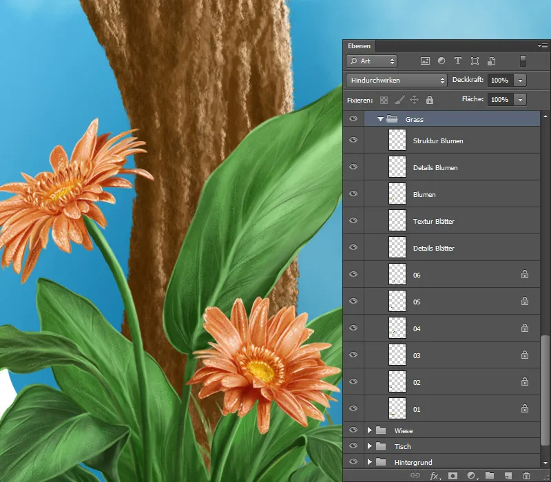Create a new group folder icon
The width and height of the screenshot is (551, 482).
coord(490,475)
